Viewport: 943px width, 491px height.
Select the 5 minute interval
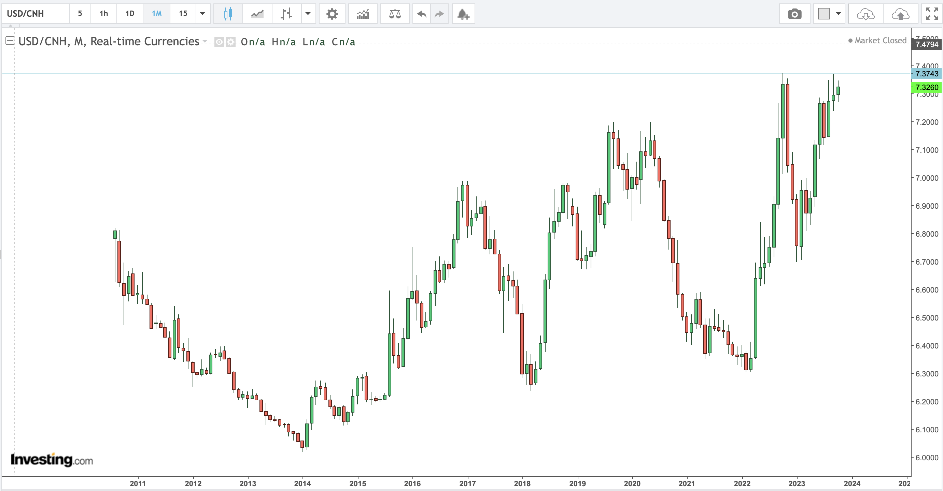tap(80, 14)
